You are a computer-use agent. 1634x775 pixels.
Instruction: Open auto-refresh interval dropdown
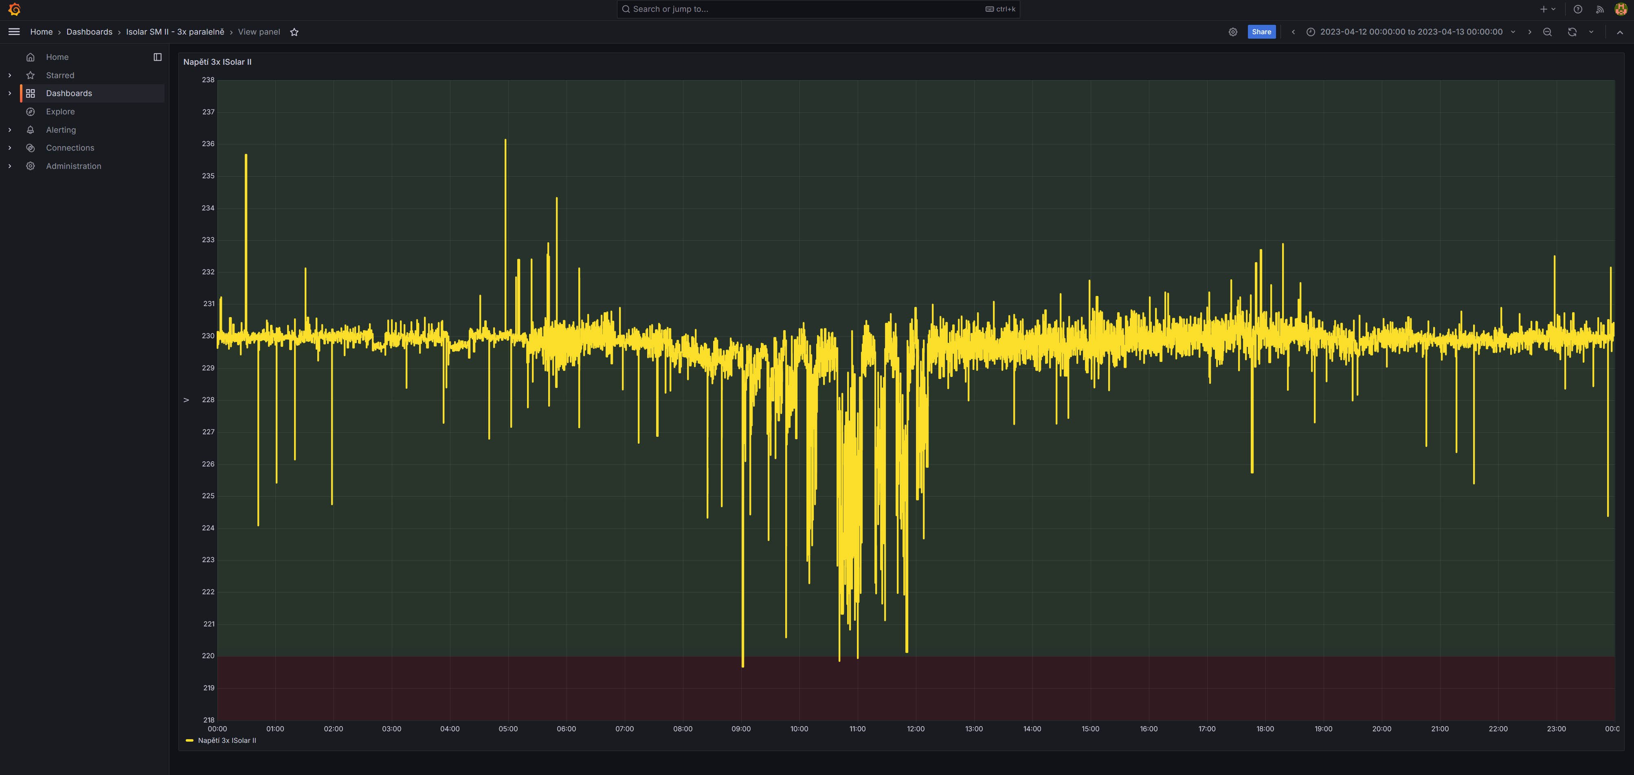click(1591, 32)
